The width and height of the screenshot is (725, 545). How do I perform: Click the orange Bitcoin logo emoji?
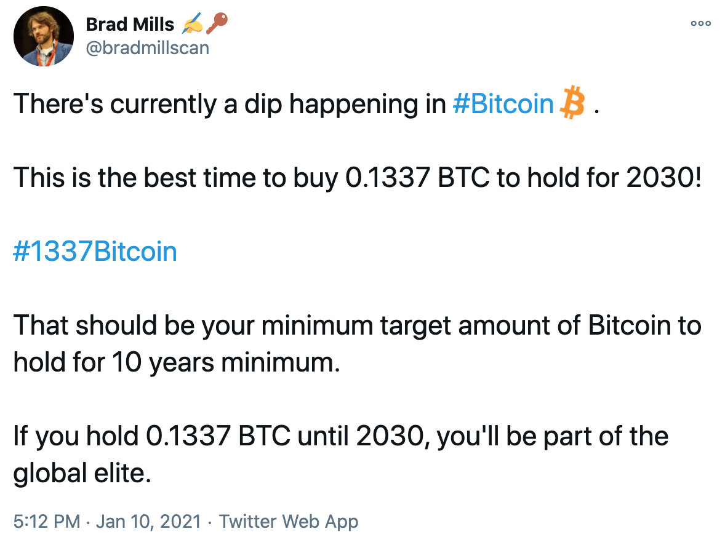click(572, 104)
